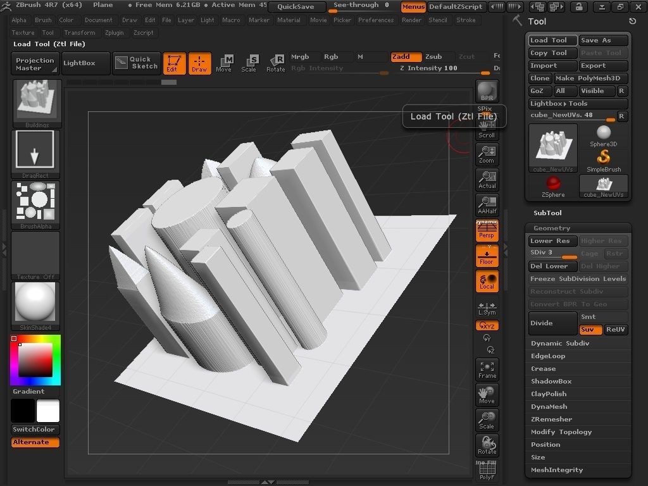Expand DynaMesh section
The height and width of the screenshot is (486, 648).
click(549, 407)
